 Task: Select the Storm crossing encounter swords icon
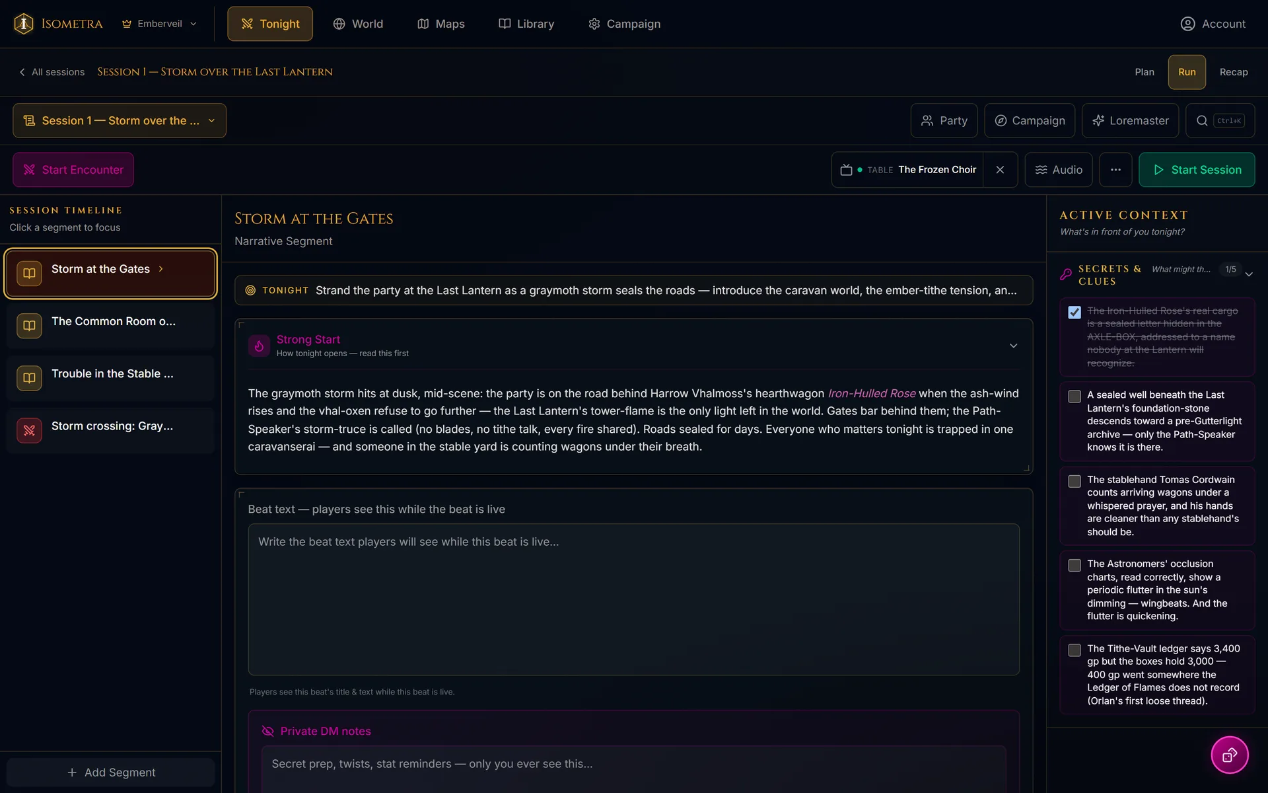point(29,431)
